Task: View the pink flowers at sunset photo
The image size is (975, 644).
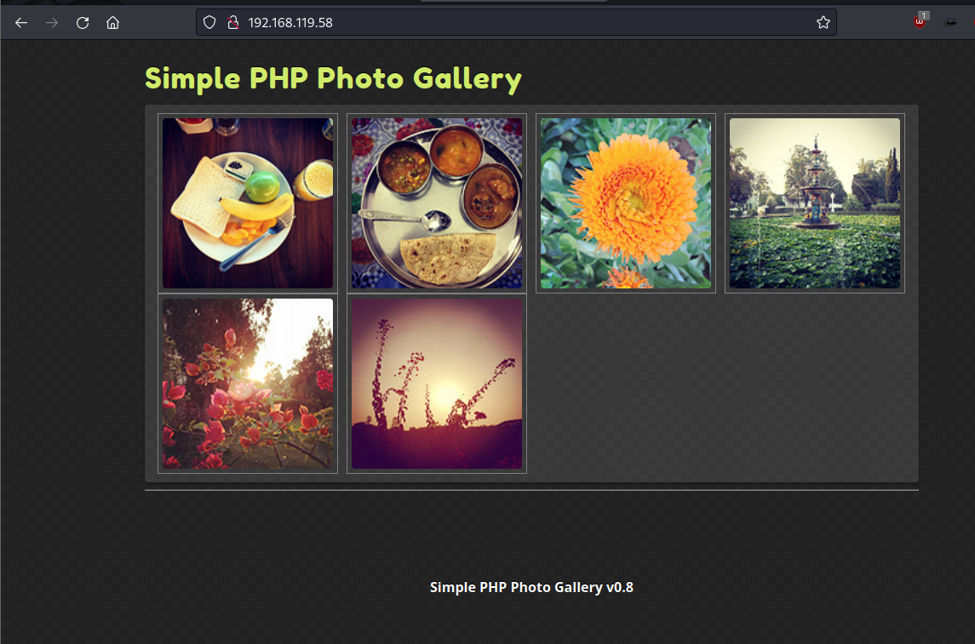Action: (248, 384)
